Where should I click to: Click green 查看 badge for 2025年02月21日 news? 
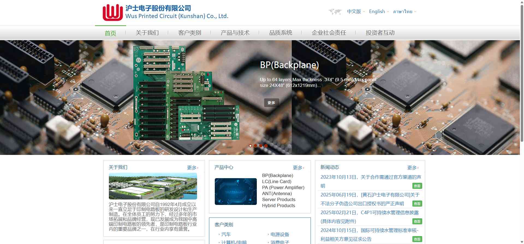click(x=417, y=222)
